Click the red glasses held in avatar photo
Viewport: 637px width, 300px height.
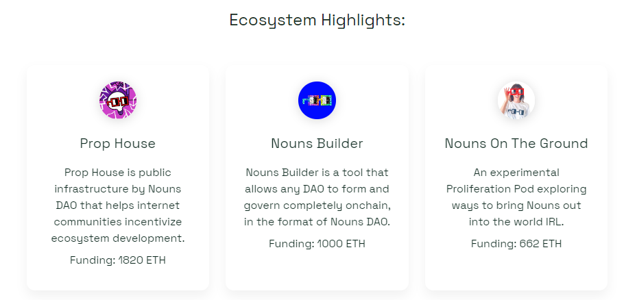[515, 92]
